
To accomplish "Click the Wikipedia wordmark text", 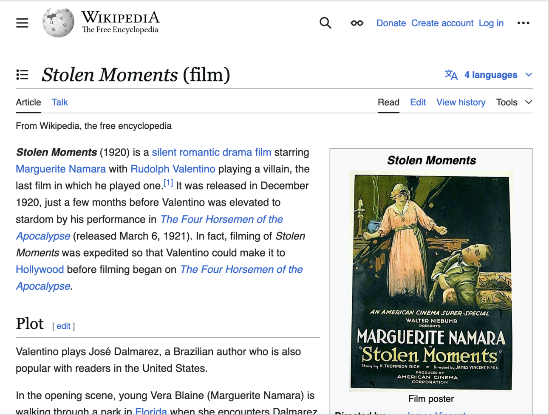I will coord(120,17).
